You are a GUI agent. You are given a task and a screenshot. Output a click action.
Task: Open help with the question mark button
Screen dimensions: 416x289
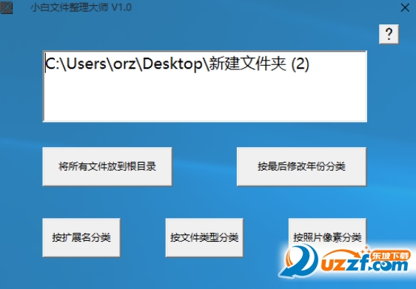point(389,34)
